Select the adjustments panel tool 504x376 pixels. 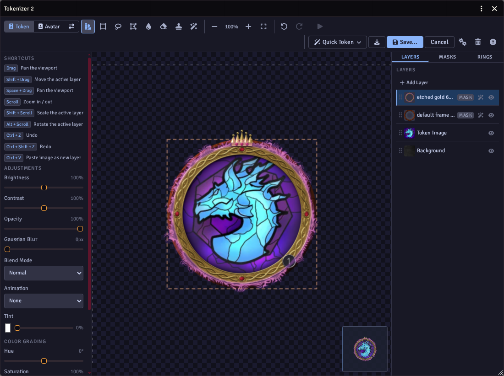[x=88, y=27]
